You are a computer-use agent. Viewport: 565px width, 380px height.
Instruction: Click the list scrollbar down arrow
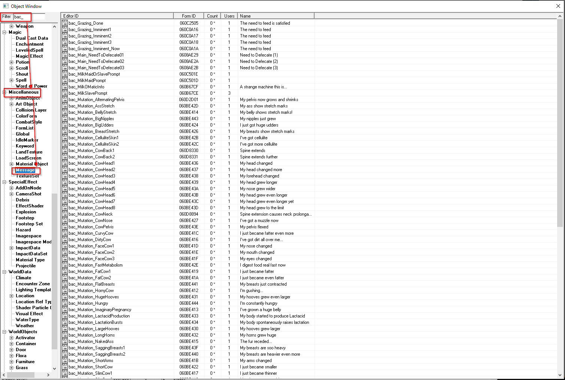561,374
